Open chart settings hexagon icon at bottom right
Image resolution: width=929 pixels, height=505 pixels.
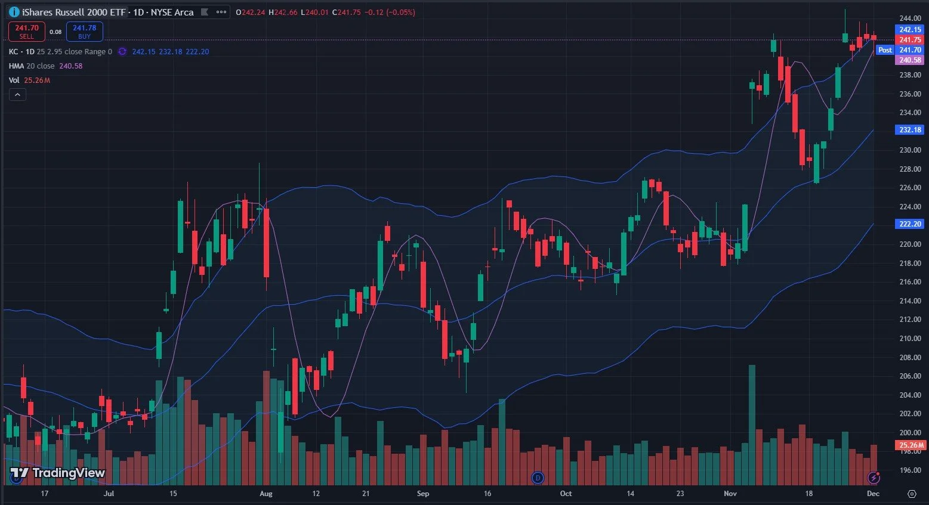click(x=912, y=494)
